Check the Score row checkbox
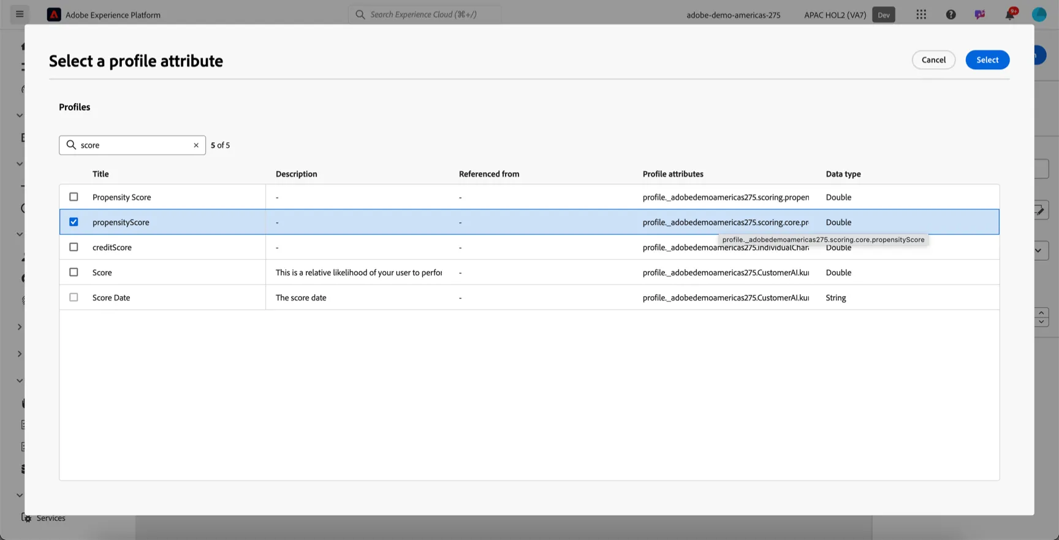The width and height of the screenshot is (1059, 540). click(74, 272)
